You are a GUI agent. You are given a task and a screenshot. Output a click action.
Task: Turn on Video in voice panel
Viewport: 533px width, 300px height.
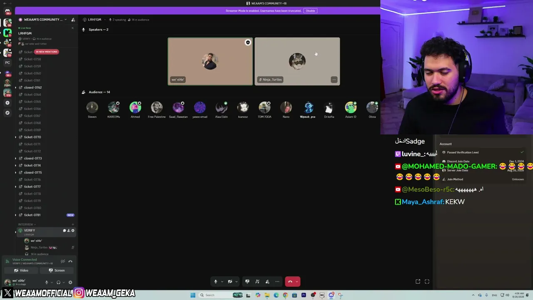tap(21, 270)
